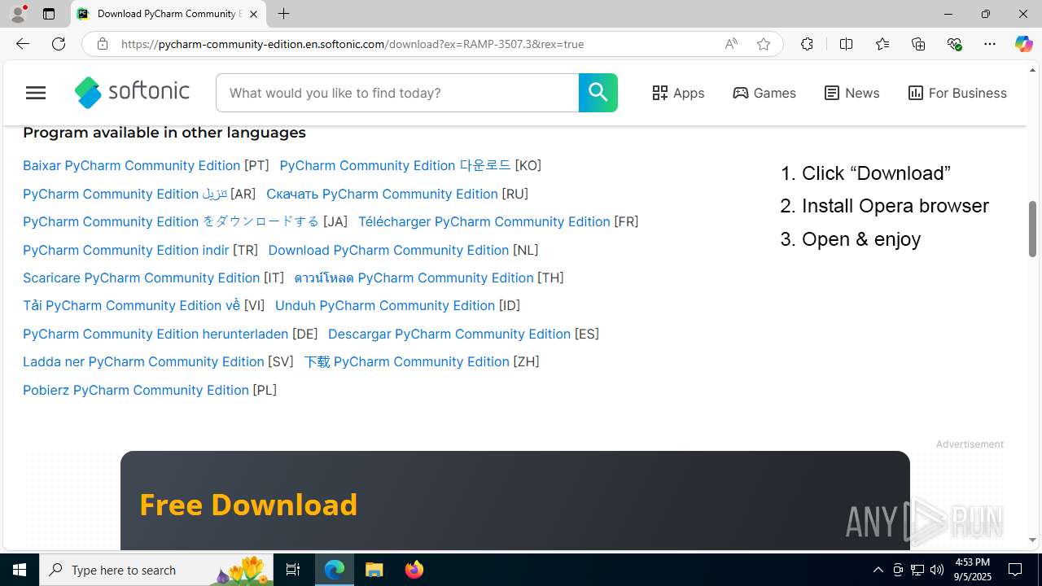Open the notification center
The image size is (1042, 586).
(x=1016, y=570)
